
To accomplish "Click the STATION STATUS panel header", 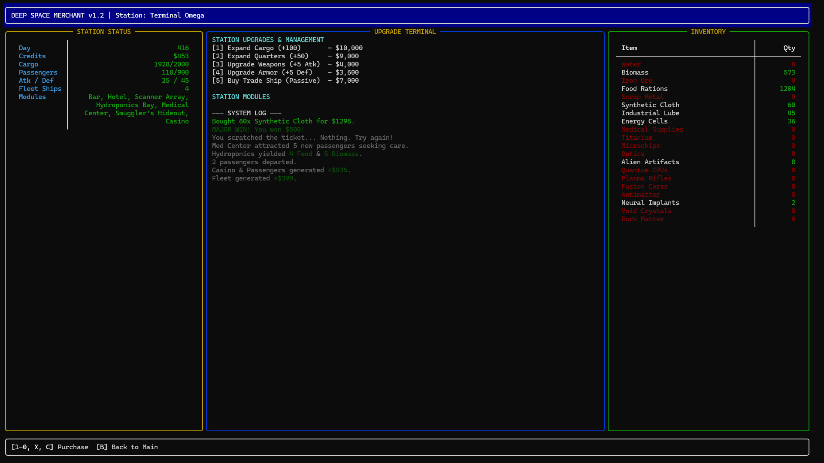I will 104,31.
